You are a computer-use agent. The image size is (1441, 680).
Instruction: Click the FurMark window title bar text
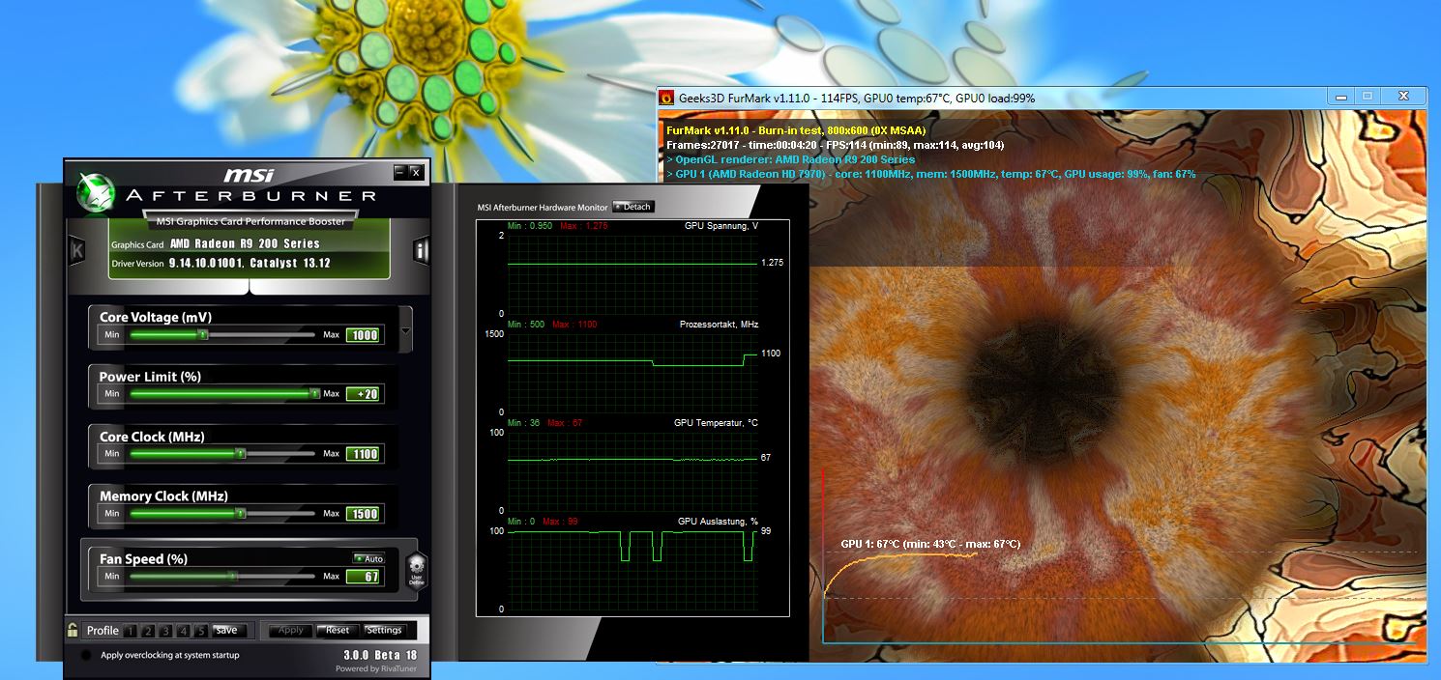click(x=856, y=98)
